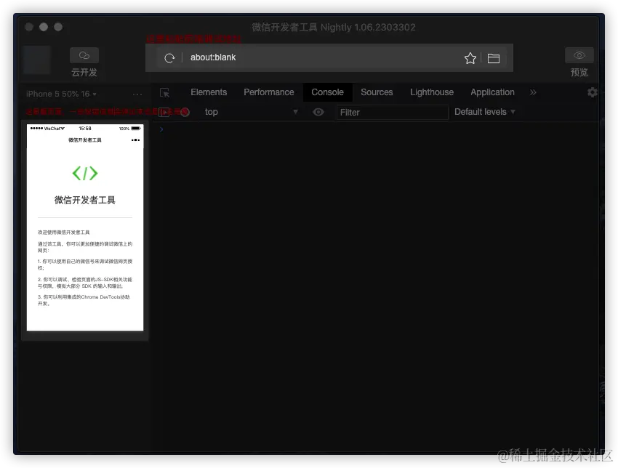The height and width of the screenshot is (468, 618).
Task: Bookmark page with the star icon
Action: pyautogui.click(x=470, y=58)
